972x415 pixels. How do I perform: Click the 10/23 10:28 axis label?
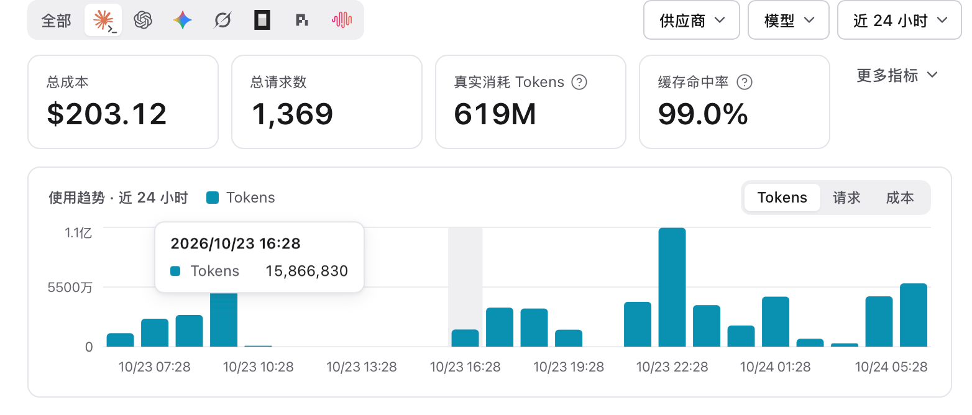coord(258,367)
